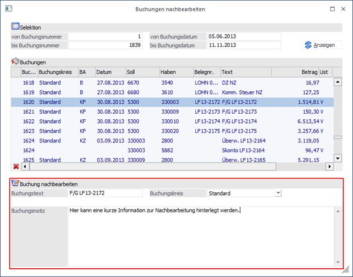Click the Selektion section icon
The image size is (353, 277).
click(15, 27)
